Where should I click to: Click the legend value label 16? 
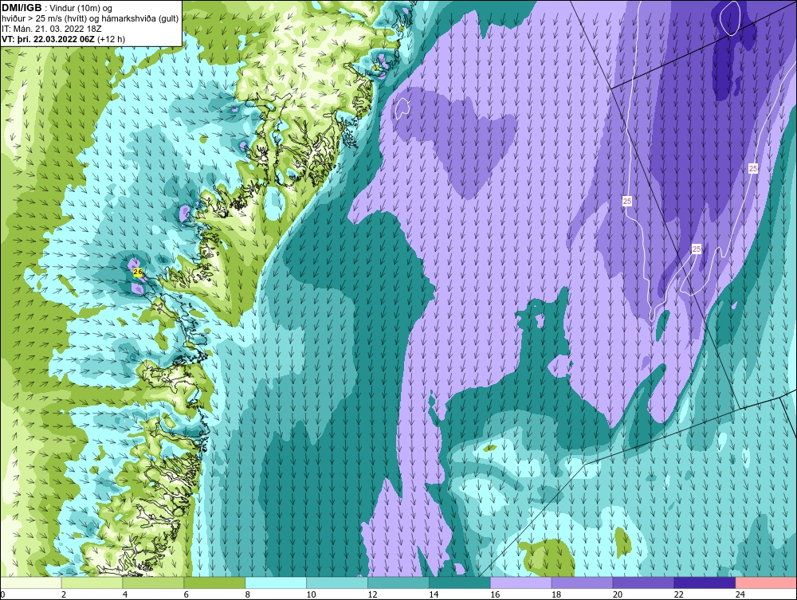(495, 594)
